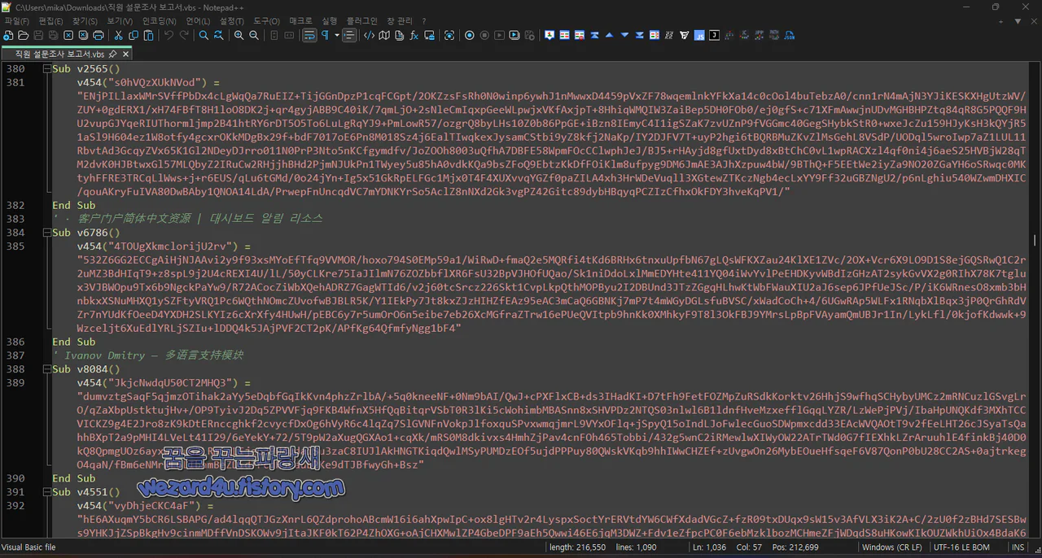This screenshot has width=1042, height=558.
Task: Open the 플러그인 menu
Action: tap(361, 20)
